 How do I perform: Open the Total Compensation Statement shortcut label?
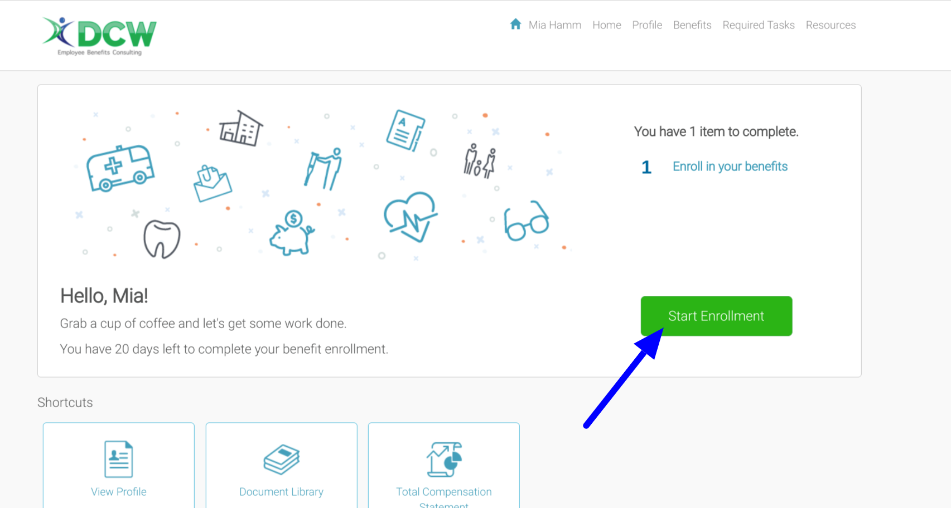pyautogui.click(x=443, y=493)
